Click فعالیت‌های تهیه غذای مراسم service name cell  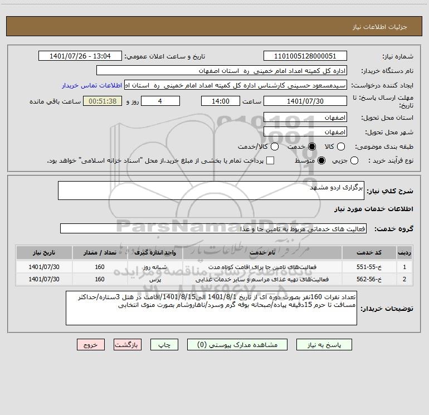(262, 279)
